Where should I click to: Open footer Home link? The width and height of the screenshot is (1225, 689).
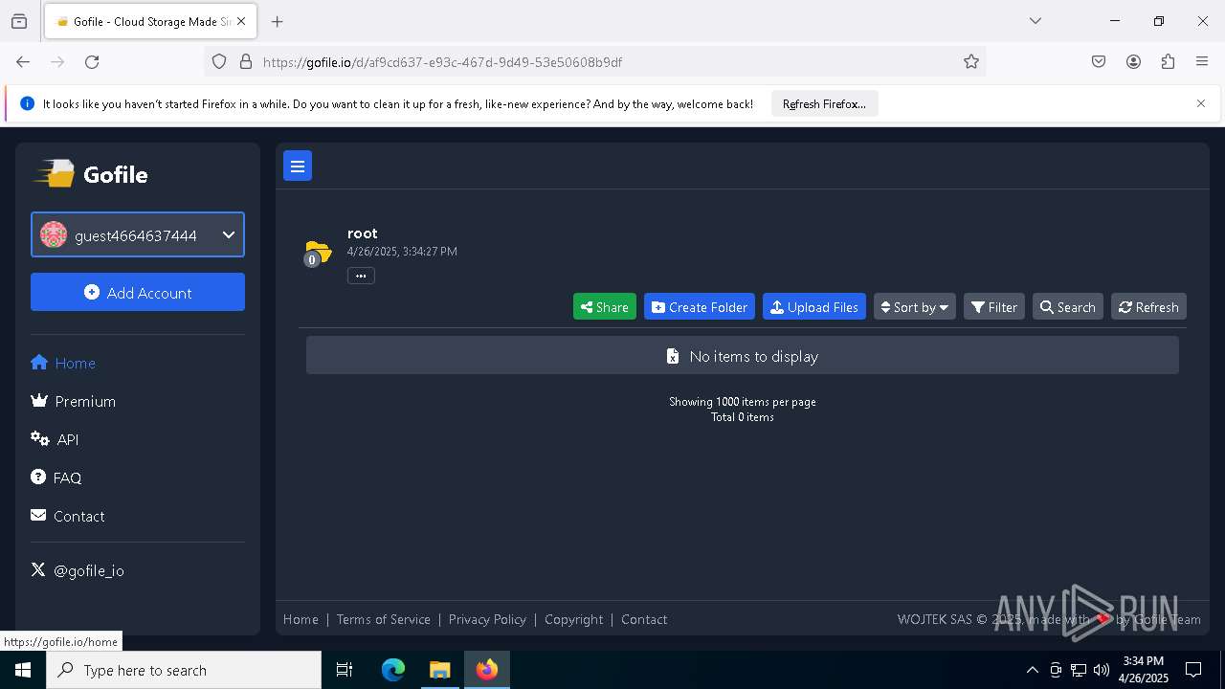(301, 619)
